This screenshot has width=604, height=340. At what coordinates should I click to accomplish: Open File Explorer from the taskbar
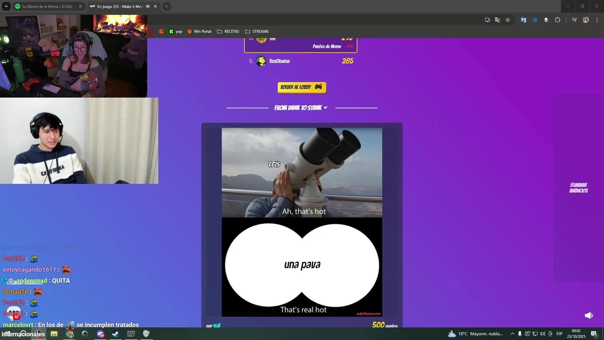[x=54, y=334]
